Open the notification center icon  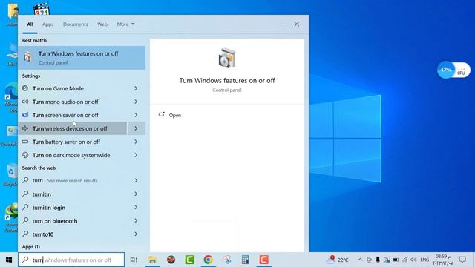pyautogui.click(x=462, y=260)
